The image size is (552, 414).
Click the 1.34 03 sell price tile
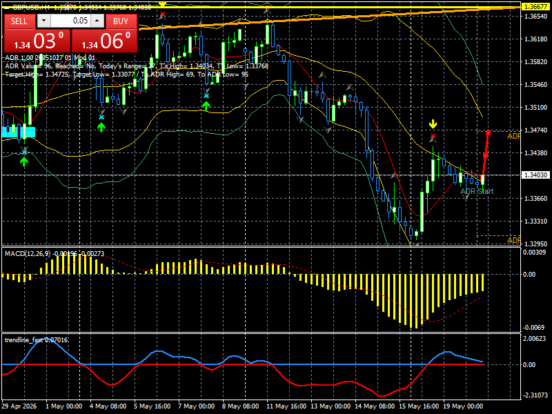point(37,41)
